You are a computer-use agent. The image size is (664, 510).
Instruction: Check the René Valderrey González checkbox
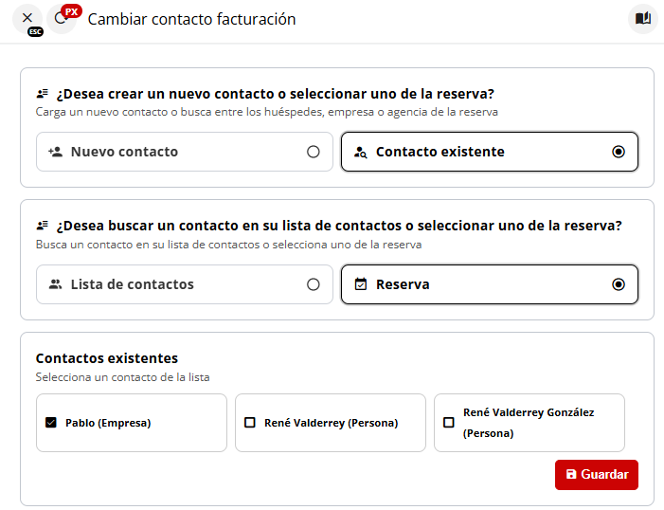tap(449, 423)
